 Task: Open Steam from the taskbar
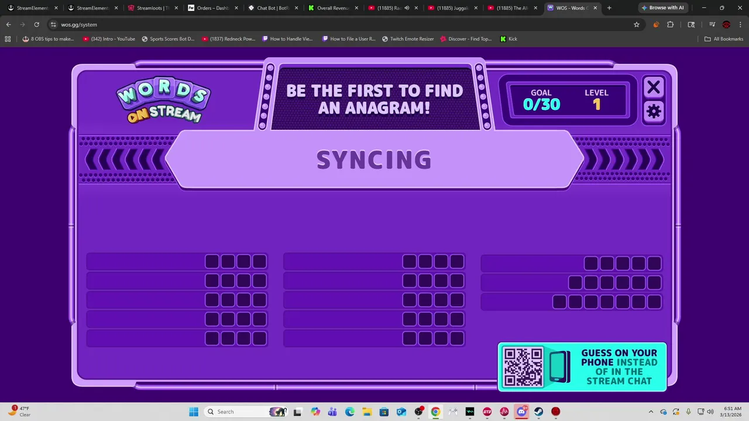click(x=538, y=412)
